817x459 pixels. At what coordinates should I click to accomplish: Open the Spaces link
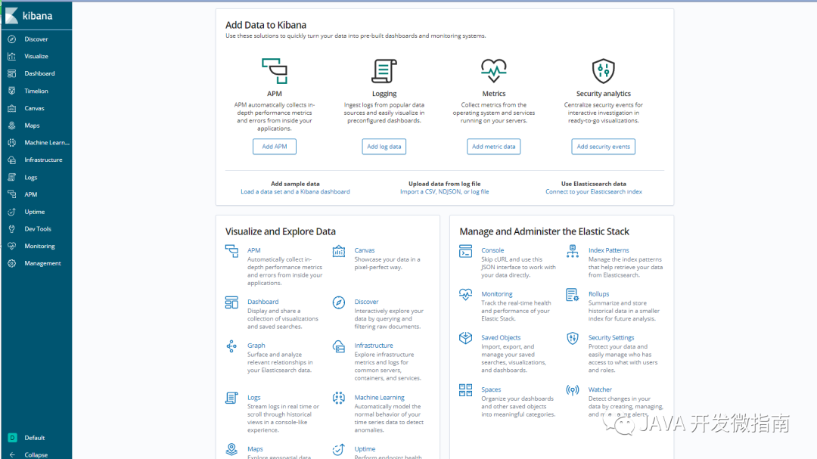point(491,389)
